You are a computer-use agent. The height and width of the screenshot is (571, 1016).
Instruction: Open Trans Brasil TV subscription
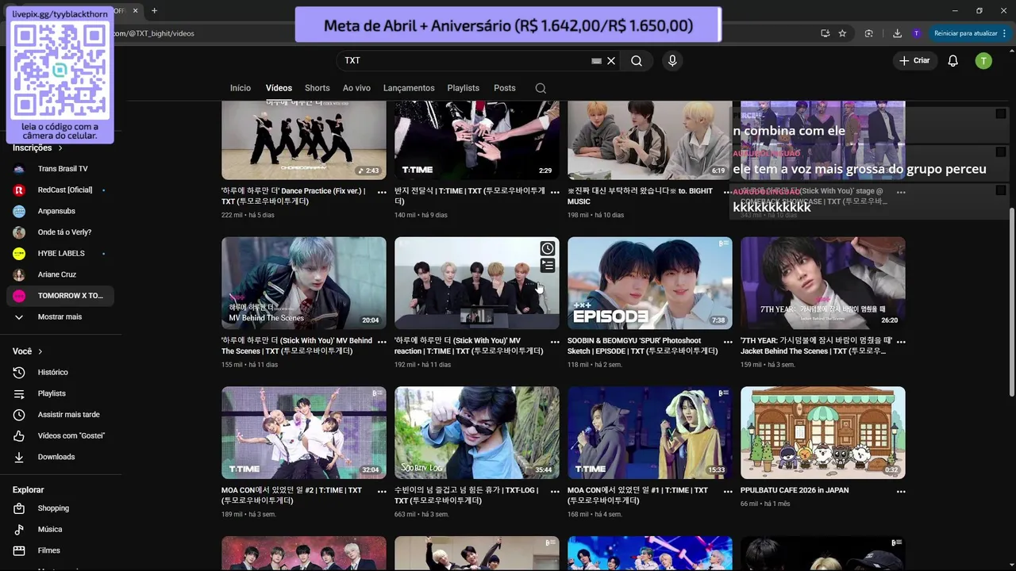point(60,169)
